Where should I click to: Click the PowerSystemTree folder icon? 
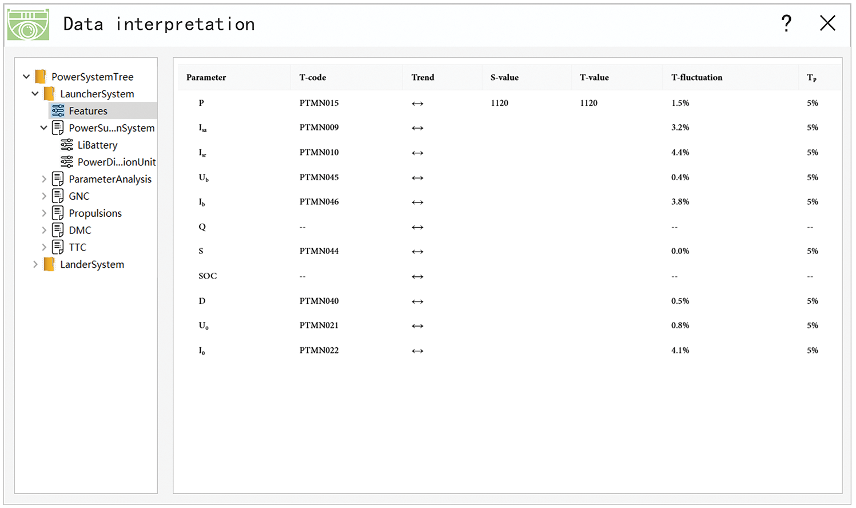coord(41,77)
